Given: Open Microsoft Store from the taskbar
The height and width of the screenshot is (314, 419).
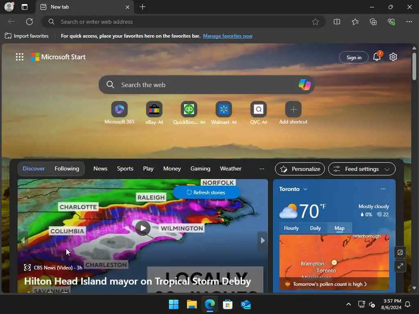Looking at the screenshot, I should 228,304.
